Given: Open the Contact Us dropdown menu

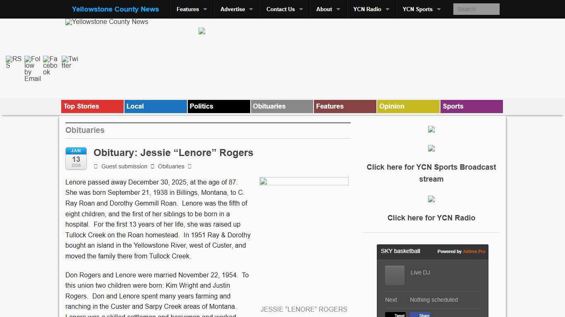Looking at the screenshot, I should pos(285,9).
